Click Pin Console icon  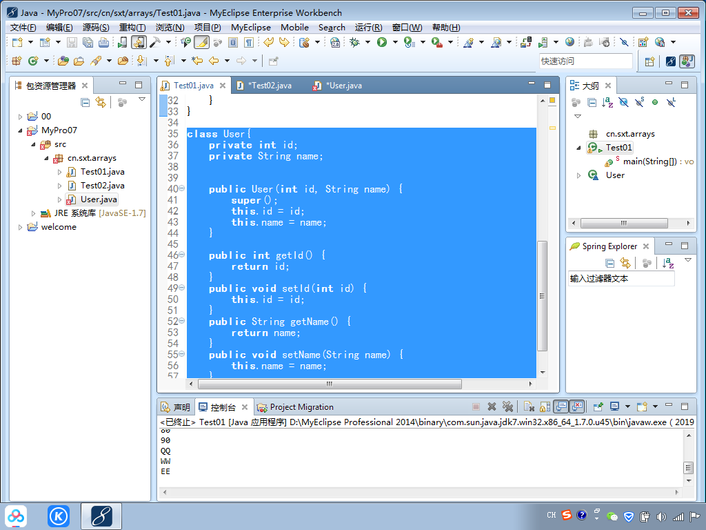point(598,407)
